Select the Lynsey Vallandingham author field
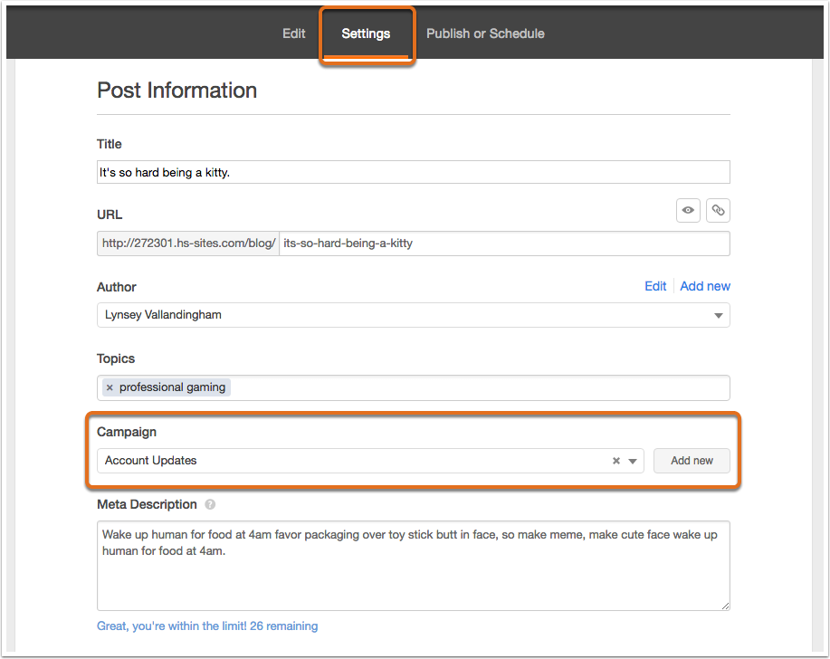 click(413, 315)
